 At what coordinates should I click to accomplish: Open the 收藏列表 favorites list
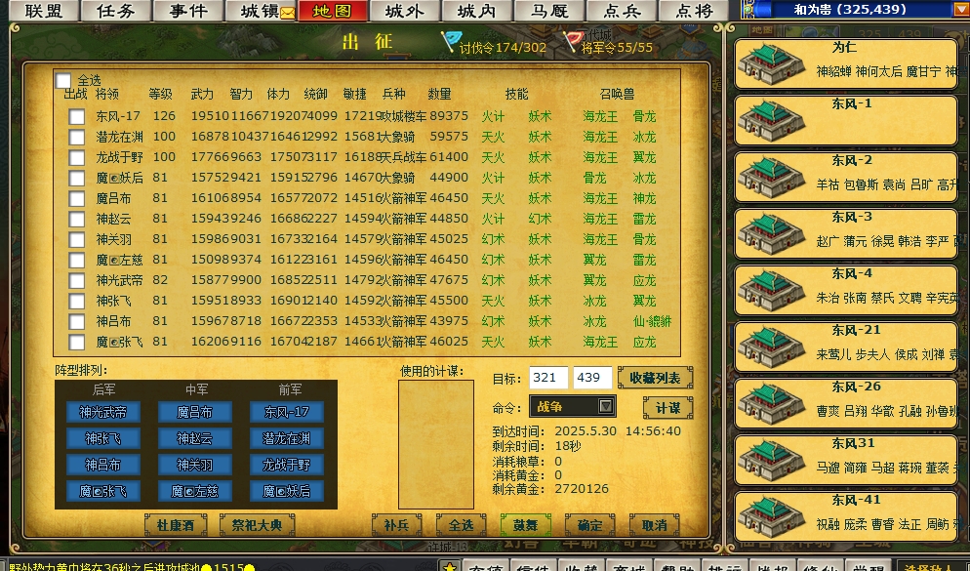click(655, 378)
